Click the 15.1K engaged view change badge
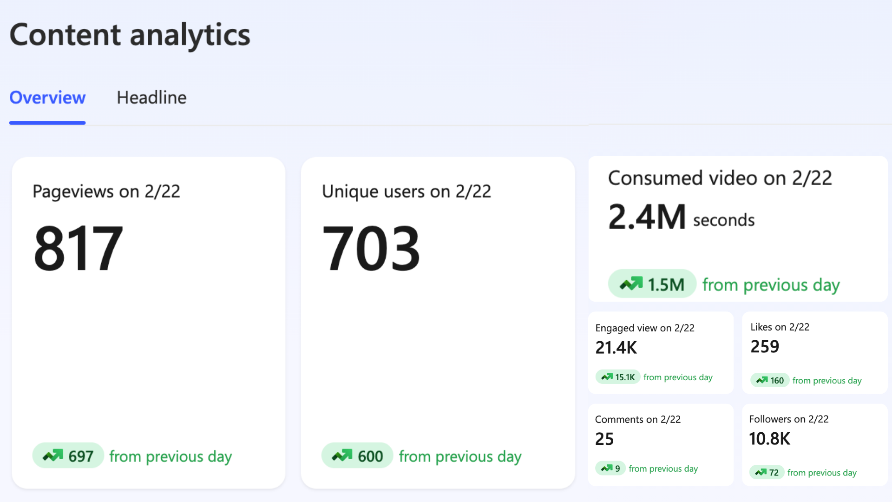The height and width of the screenshot is (502, 892). tap(624, 377)
